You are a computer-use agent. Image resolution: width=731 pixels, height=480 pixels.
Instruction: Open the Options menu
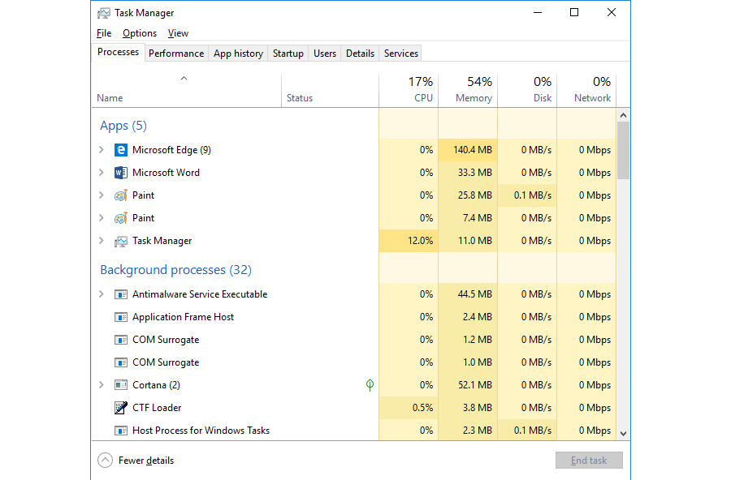tap(139, 32)
